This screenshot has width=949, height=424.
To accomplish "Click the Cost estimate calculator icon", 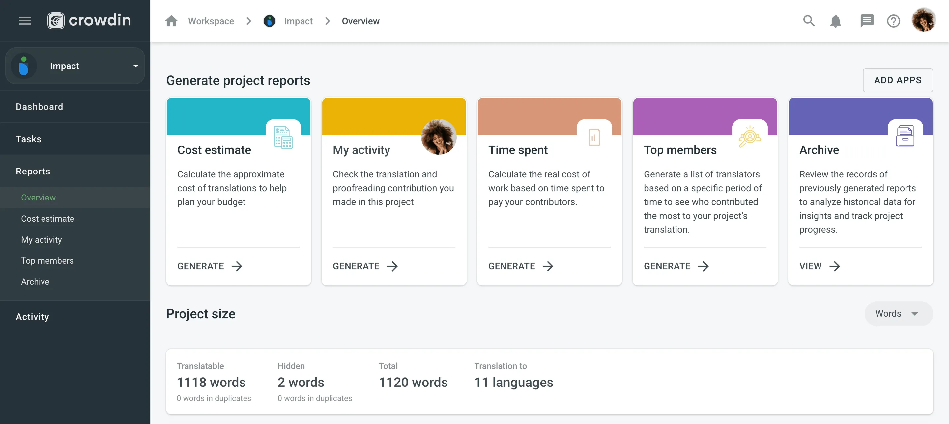I will (x=283, y=138).
